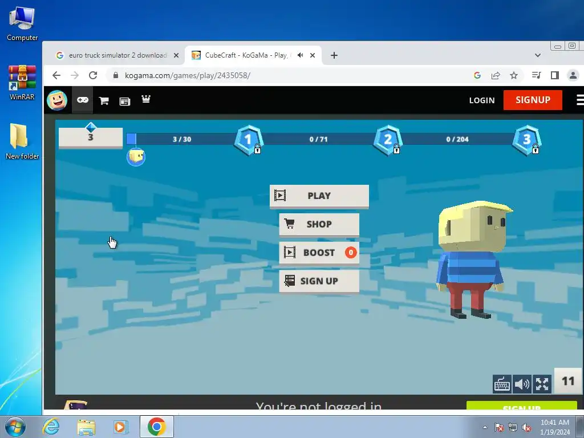Click the Action Center flag icon
584x438 pixels.
(x=498, y=427)
